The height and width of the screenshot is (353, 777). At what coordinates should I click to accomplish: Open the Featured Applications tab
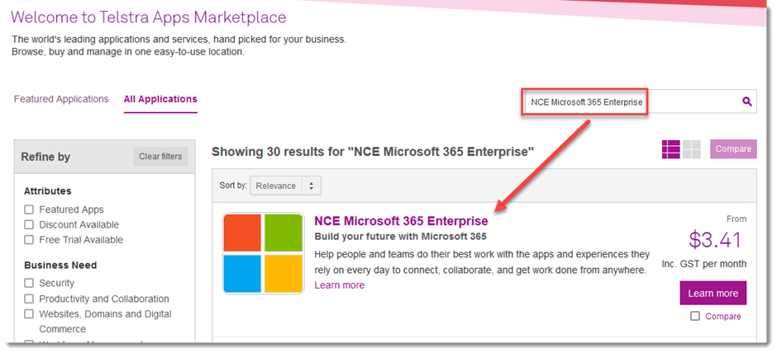coord(61,99)
